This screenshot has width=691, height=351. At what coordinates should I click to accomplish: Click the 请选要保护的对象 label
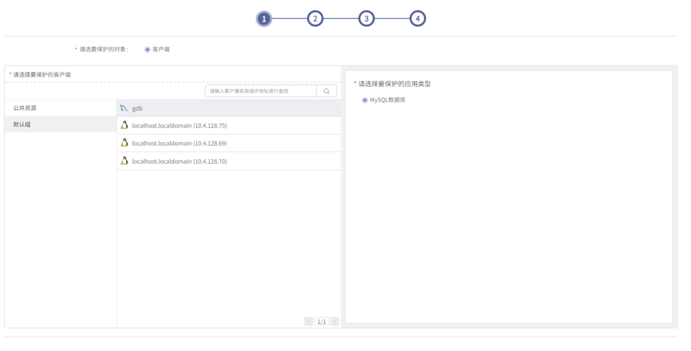point(103,49)
